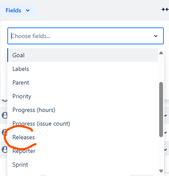Click the chevron next to Fields
Image resolution: width=169 pixels, height=176 pixels.
pos(28,11)
